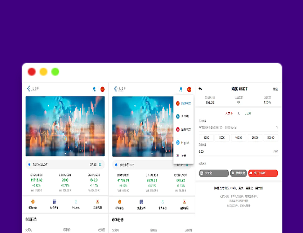Open the user profile icon in the left panel

[x=95, y=89]
